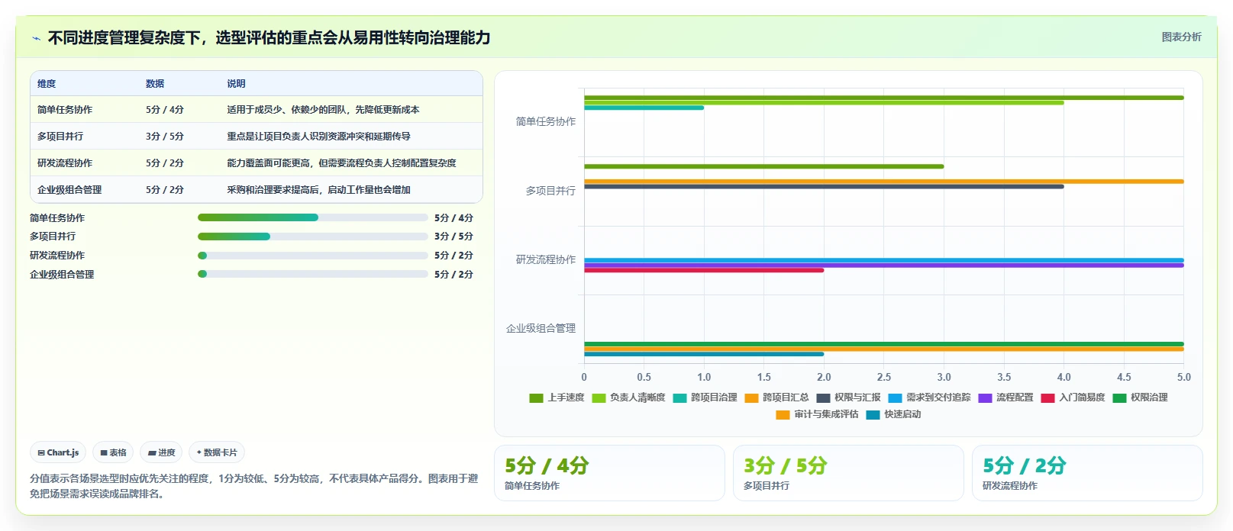Click description starting 能力覆盖面可能更高
Image resolution: width=1233 pixels, height=531 pixels.
pyautogui.click(x=341, y=163)
